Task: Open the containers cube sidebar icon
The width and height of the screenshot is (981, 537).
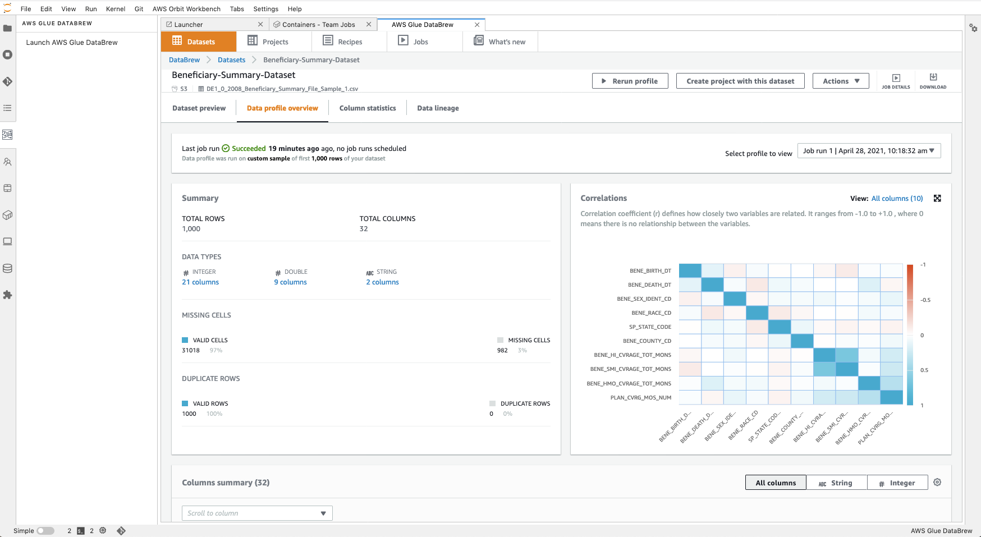Action: [8, 215]
